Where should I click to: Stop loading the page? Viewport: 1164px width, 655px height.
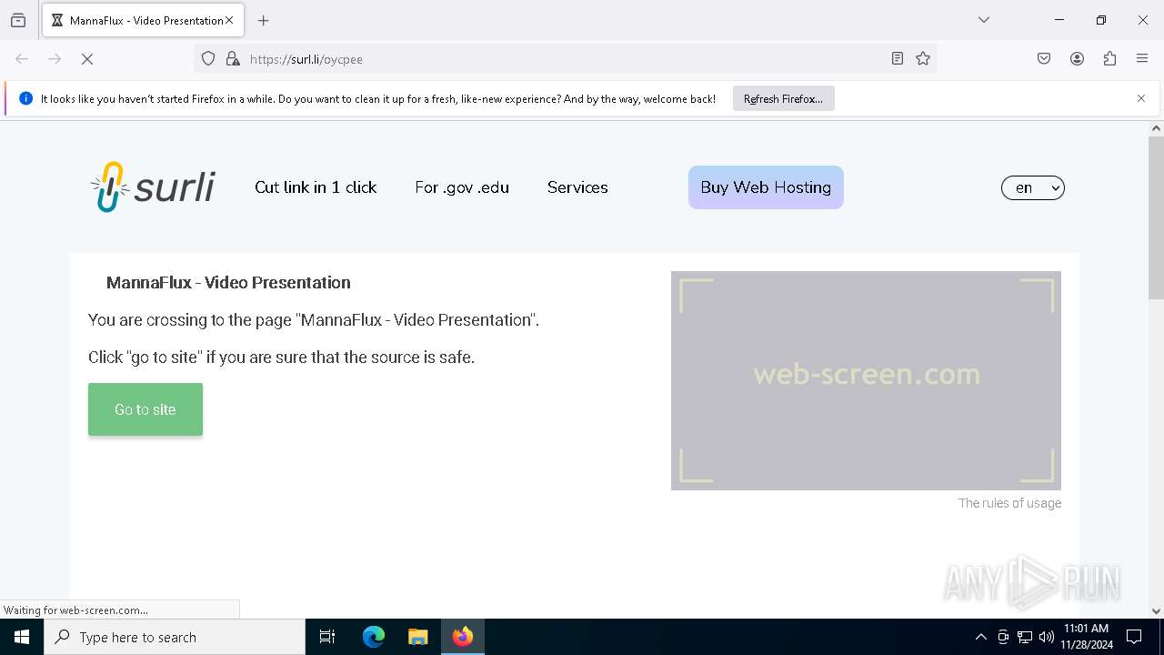[x=87, y=59]
